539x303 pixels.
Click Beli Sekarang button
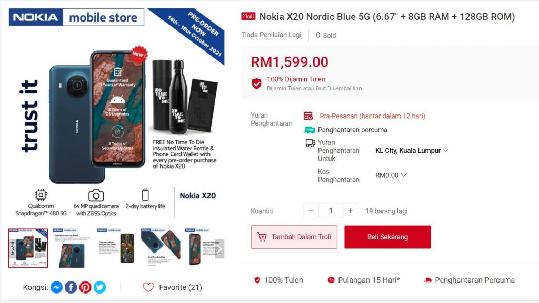tap(387, 237)
